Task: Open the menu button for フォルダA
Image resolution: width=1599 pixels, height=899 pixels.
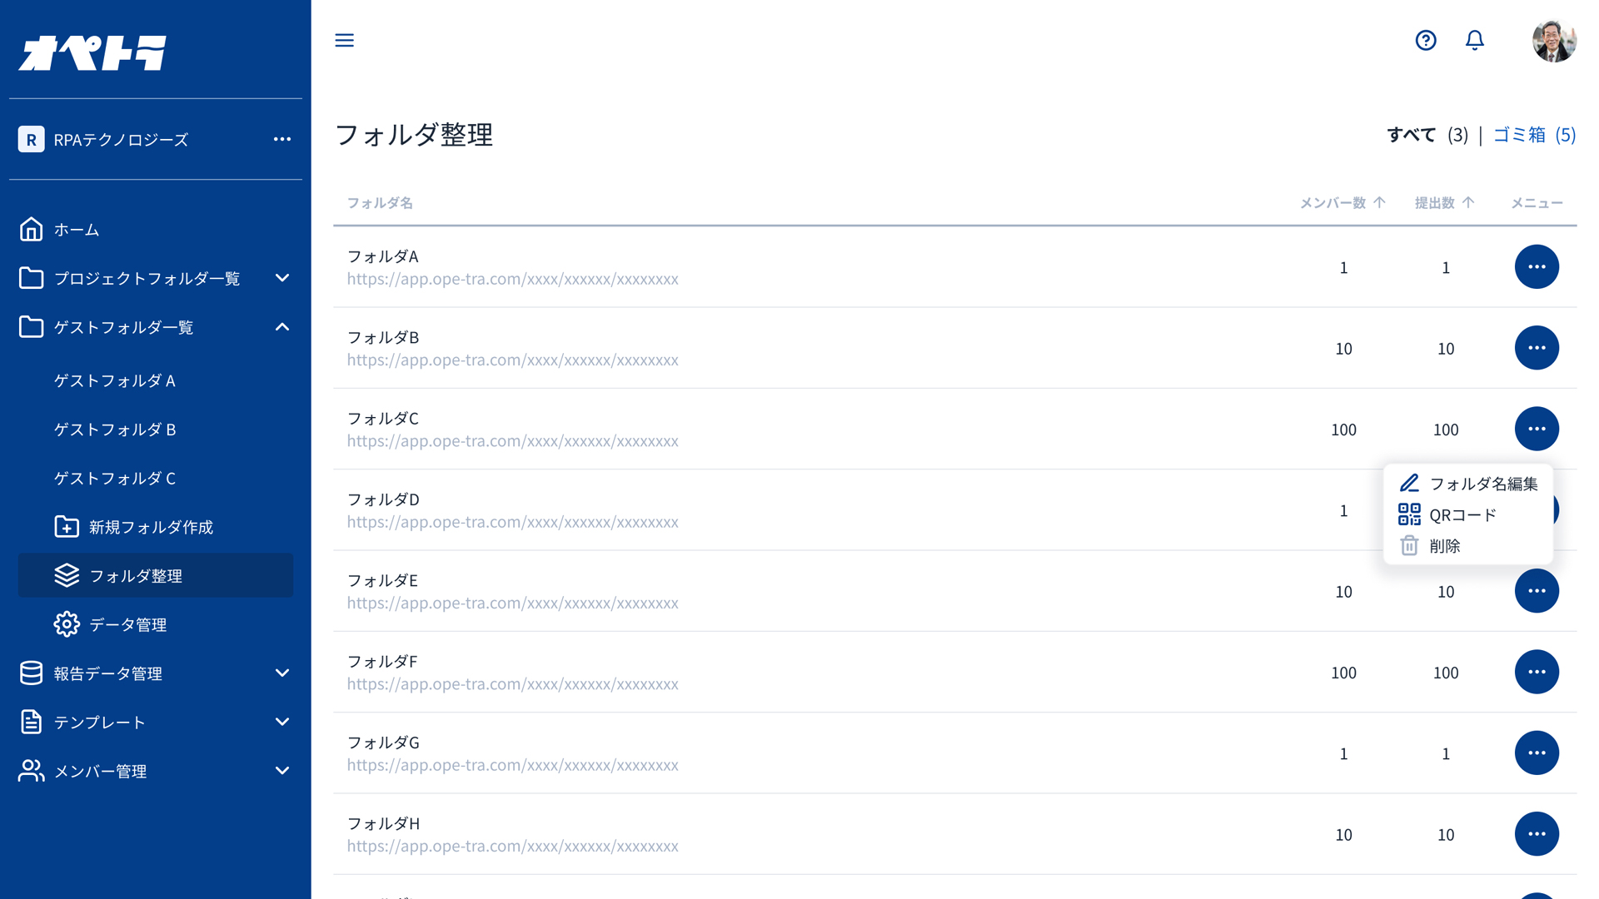Action: point(1537,267)
